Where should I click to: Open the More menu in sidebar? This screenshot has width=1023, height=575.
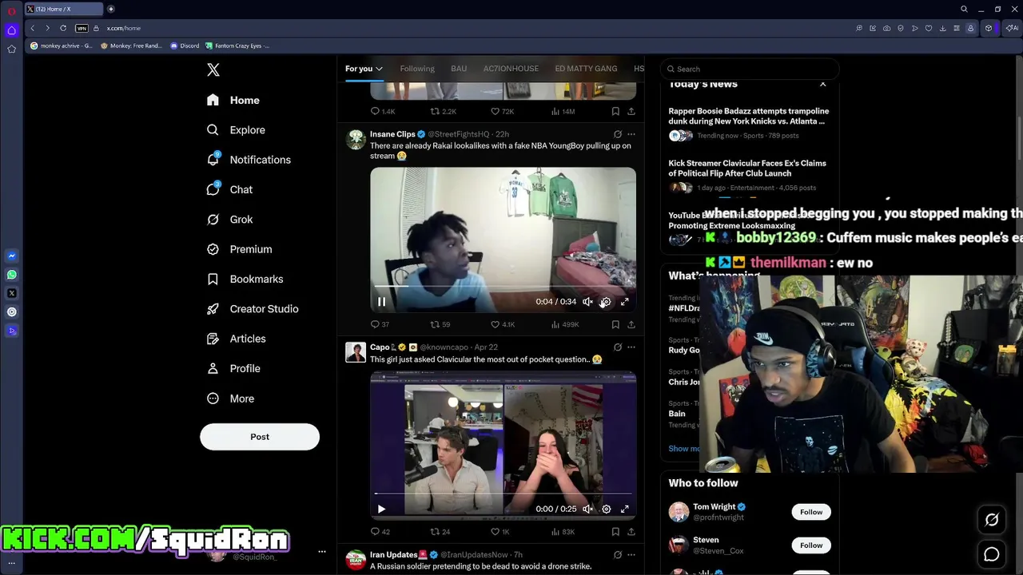coord(230,399)
